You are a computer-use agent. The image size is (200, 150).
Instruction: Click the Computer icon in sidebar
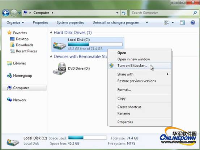pyautogui.click(x=9, y=88)
